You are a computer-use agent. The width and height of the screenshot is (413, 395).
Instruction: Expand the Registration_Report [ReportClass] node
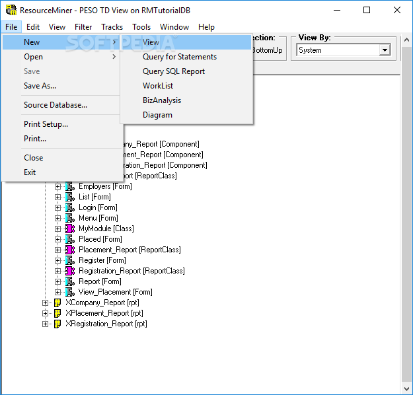tap(57, 271)
